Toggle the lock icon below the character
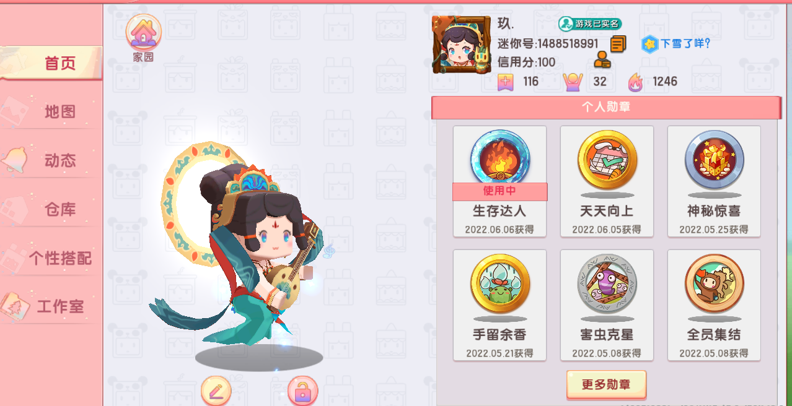This screenshot has width=792, height=406. click(x=302, y=391)
